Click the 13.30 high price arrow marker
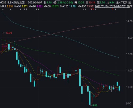 click(x=7, y=33)
